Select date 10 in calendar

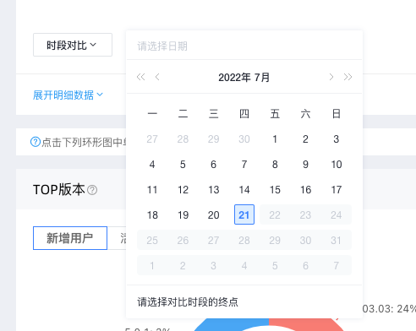click(x=337, y=165)
